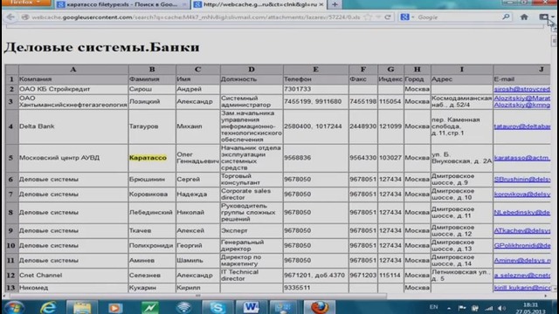
Task: Open the Action Center flag icon
Action: point(462,308)
